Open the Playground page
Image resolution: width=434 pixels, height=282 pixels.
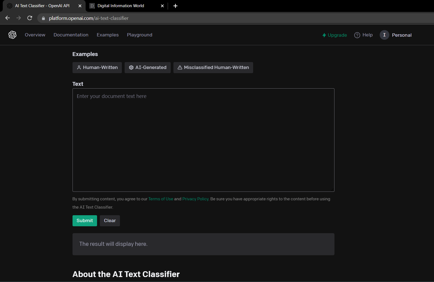coord(140,35)
